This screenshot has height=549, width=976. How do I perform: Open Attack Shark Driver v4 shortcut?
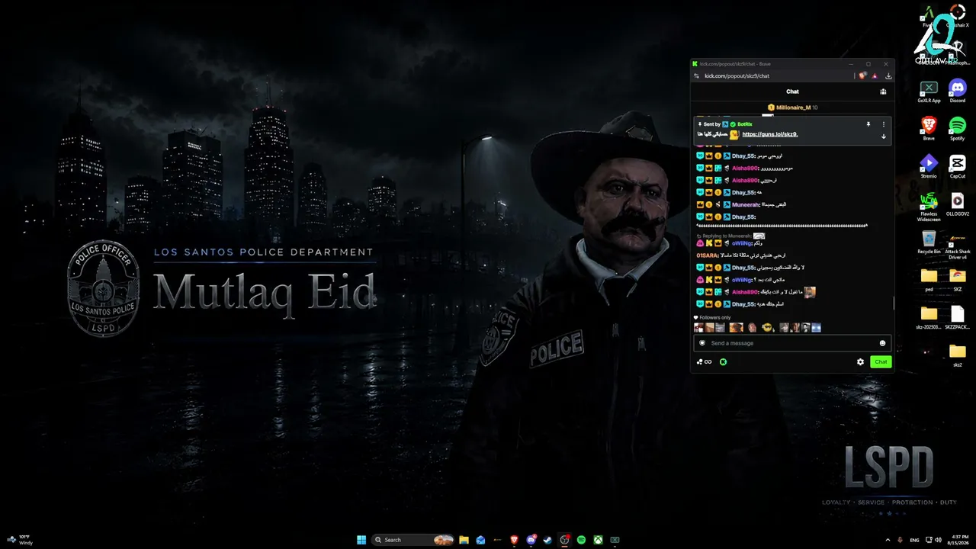pyautogui.click(x=957, y=246)
